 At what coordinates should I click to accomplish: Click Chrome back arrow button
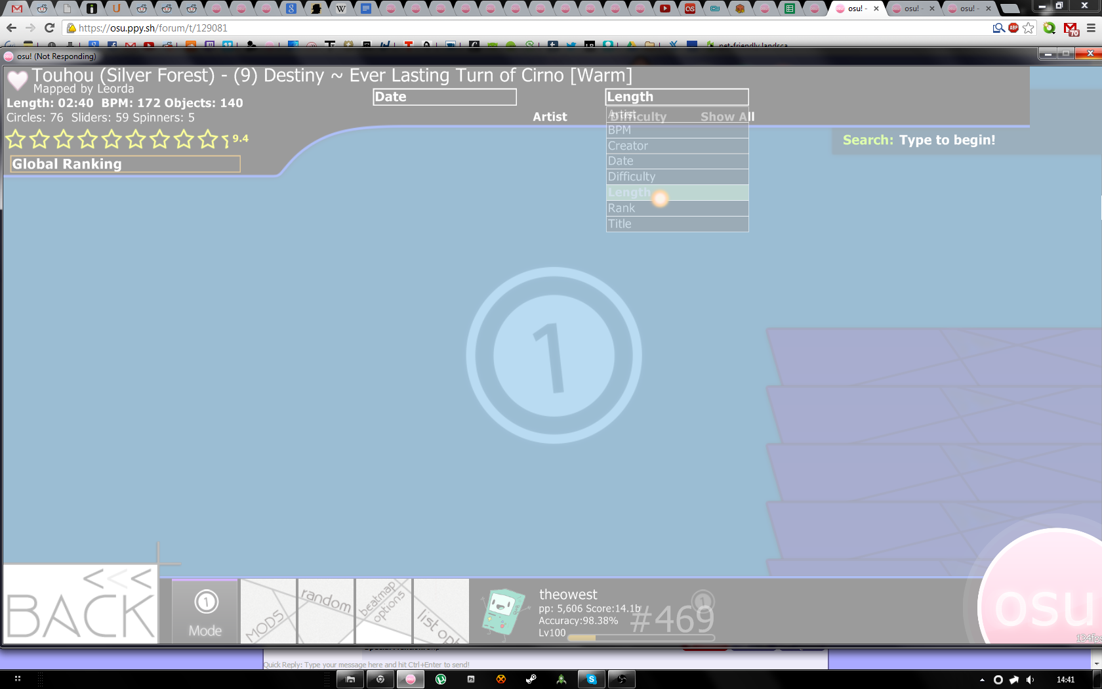coord(11,28)
